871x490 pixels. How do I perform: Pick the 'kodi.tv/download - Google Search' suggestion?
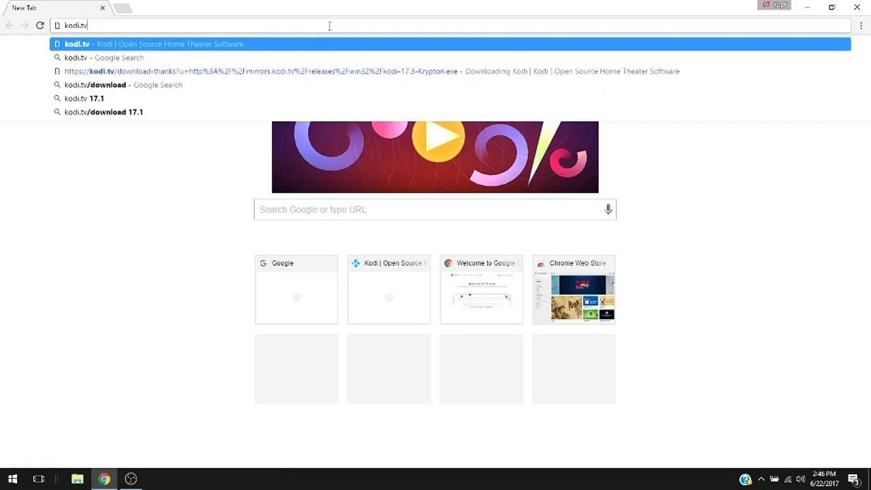450,85
